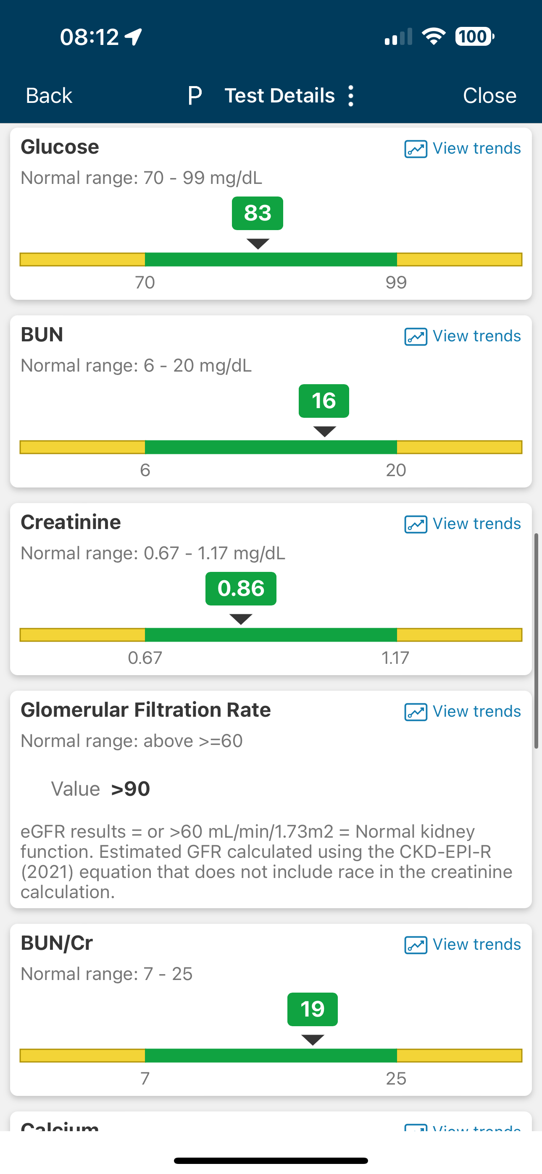Tap the BUN trend chart icon
This screenshot has height=1174, width=542.
tap(416, 337)
